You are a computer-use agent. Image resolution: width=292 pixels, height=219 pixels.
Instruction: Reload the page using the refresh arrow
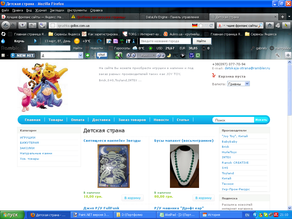[x=211, y=25]
